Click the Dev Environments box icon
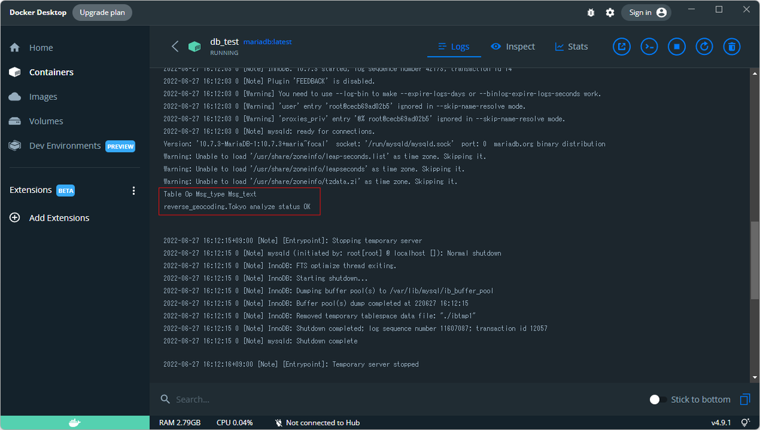760x430 pixels. pyautogui.click(x=15, y=145)
